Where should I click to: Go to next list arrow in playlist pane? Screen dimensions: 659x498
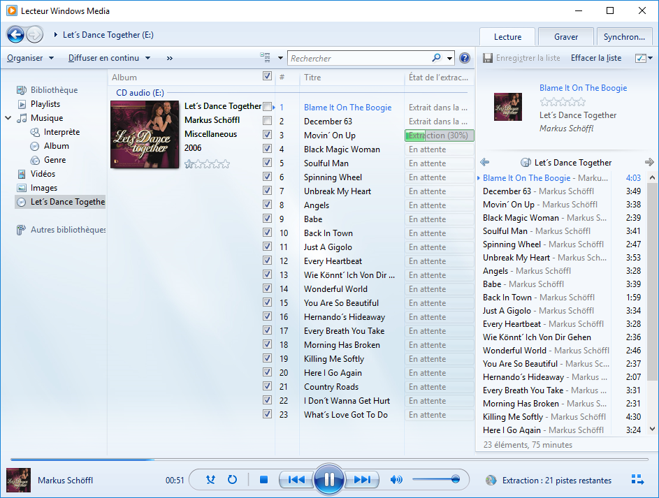pyautogui.click(x=649, y=162)
